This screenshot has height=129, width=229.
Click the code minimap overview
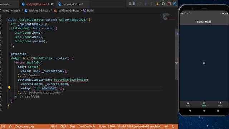(x=169, y=16)
